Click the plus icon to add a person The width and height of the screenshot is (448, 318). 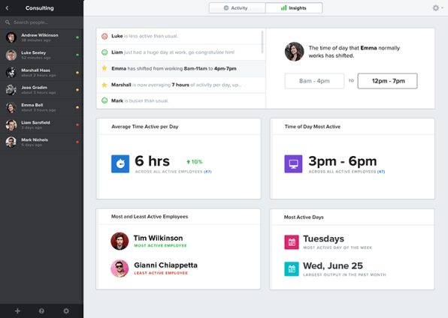click(17, 310)
